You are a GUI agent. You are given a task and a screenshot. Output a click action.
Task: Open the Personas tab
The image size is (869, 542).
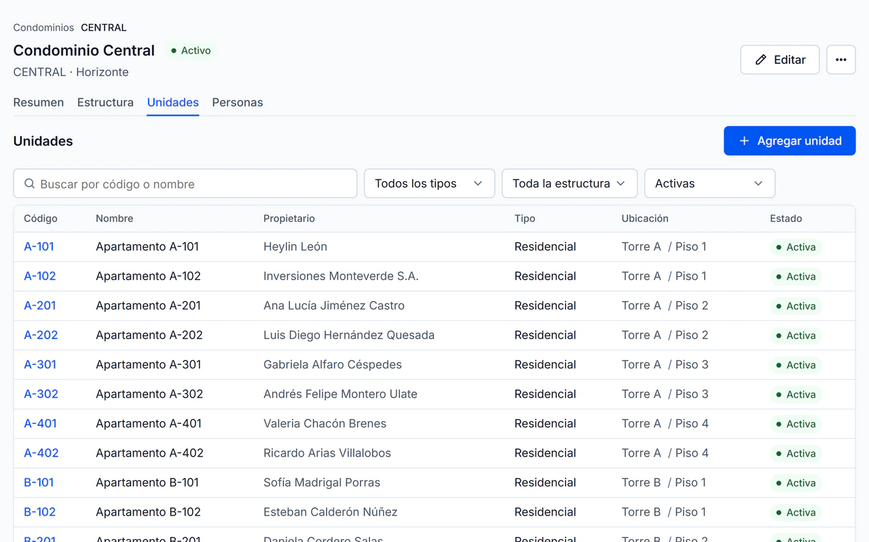238,102
